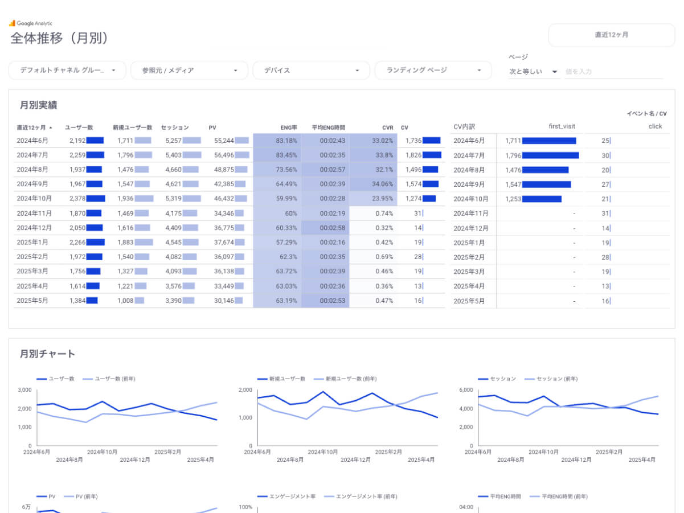Viewport: 684px width, 513px height.
Task: Click the 値を入力 page filter field
Action: (x=614, y=72)
